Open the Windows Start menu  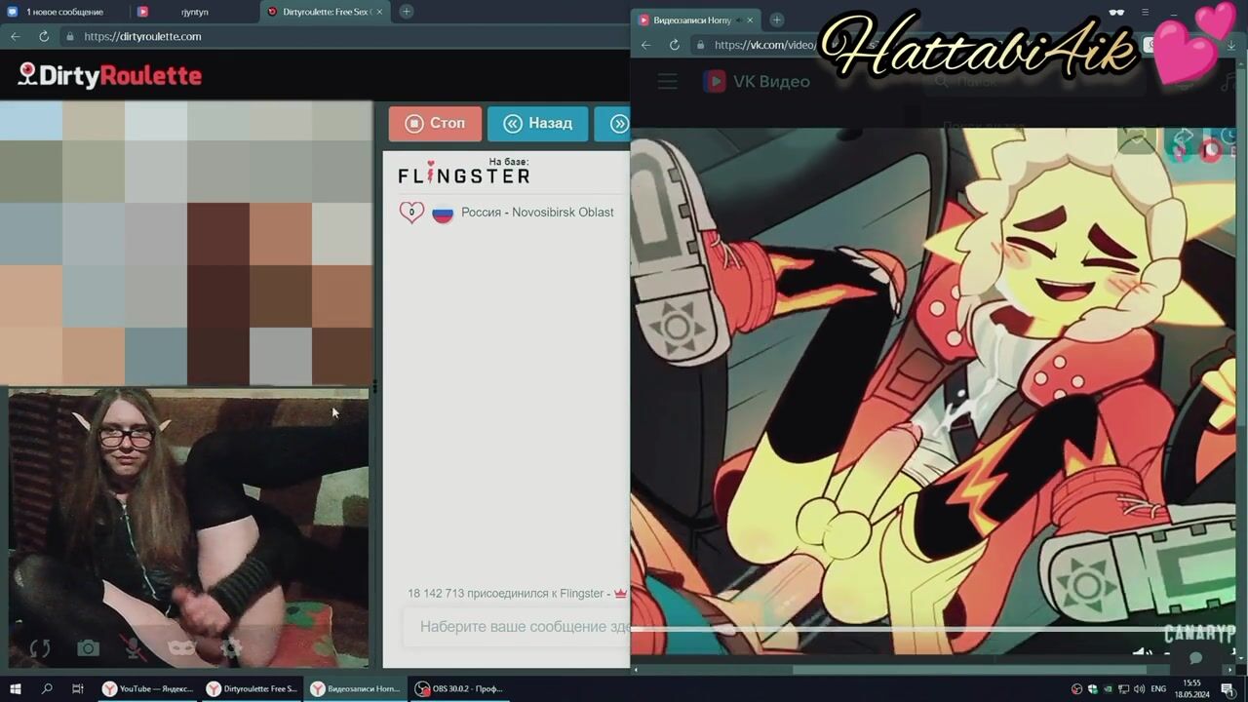(15, 688)
